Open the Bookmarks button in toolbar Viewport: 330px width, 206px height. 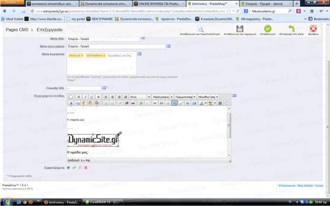click(319, 19)
